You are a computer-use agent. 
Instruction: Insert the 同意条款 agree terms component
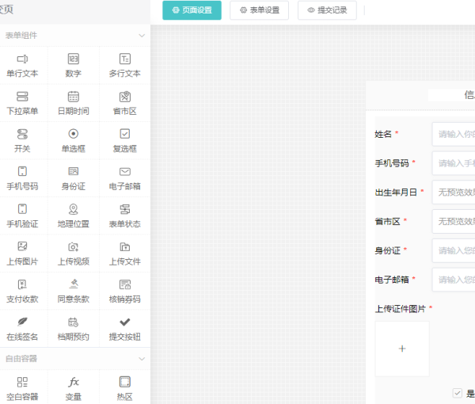[74, 292]
